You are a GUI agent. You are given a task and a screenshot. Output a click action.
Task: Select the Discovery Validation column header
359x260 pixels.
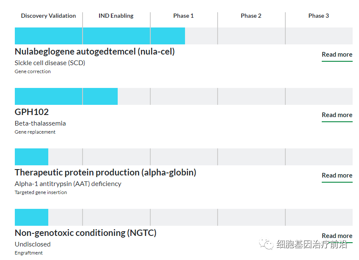click(x=48, y=16)
